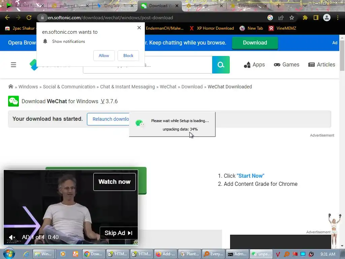Screen dimensions: 345x259
Task: Click the red V icon in system tray
Action: pos(278,254)
